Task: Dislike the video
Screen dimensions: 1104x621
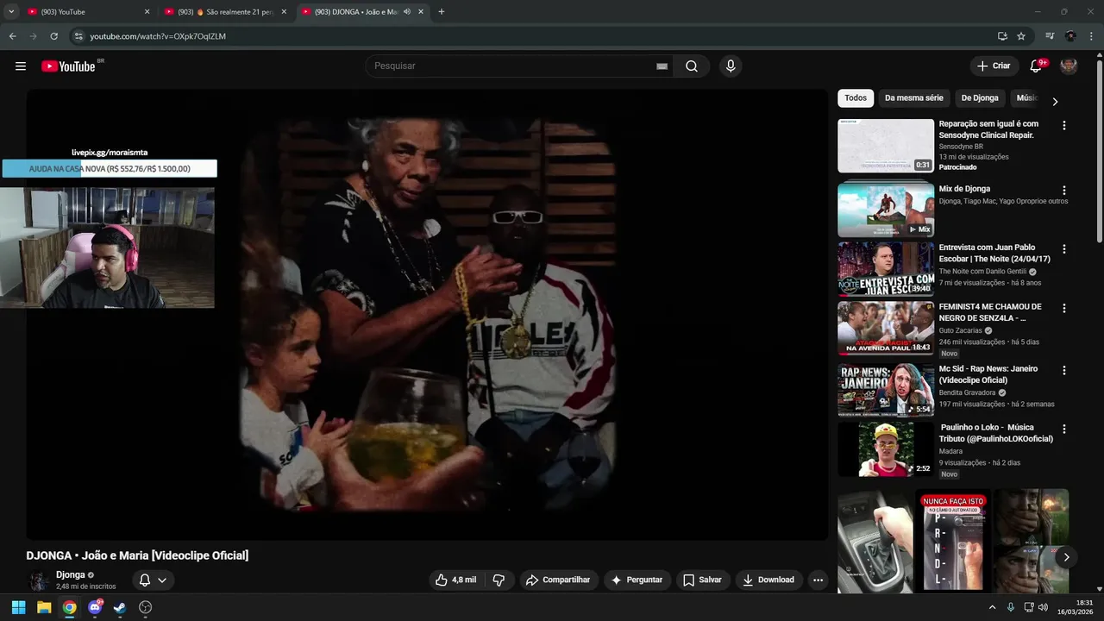Action: coord(499,580)
